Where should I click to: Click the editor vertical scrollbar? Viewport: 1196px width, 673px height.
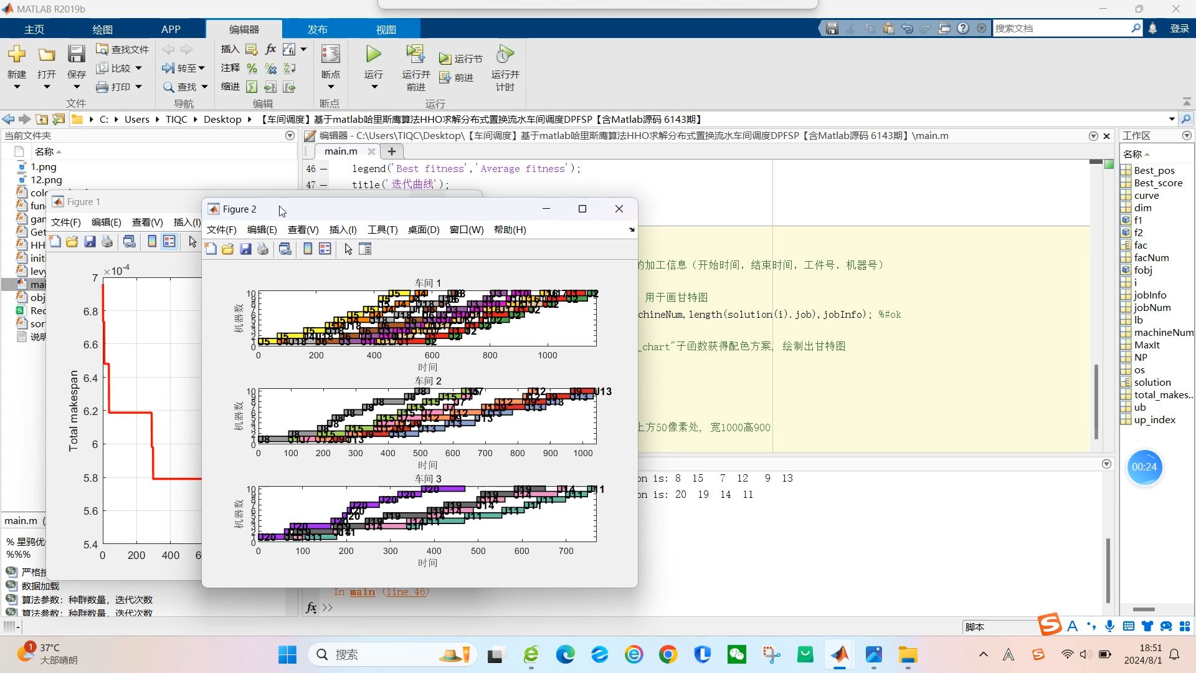click(x=1096, y=402)
